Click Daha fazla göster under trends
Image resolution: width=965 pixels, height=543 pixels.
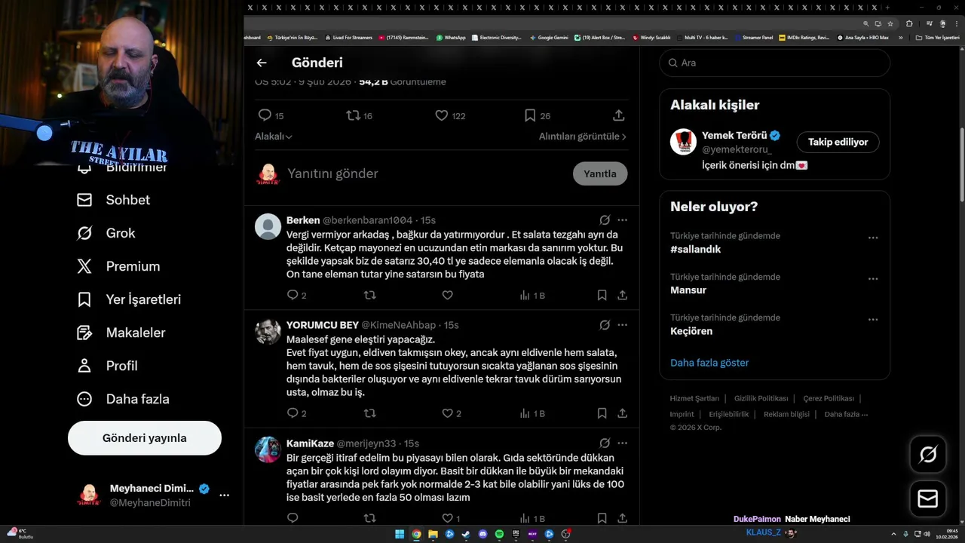tap(709, 363)
